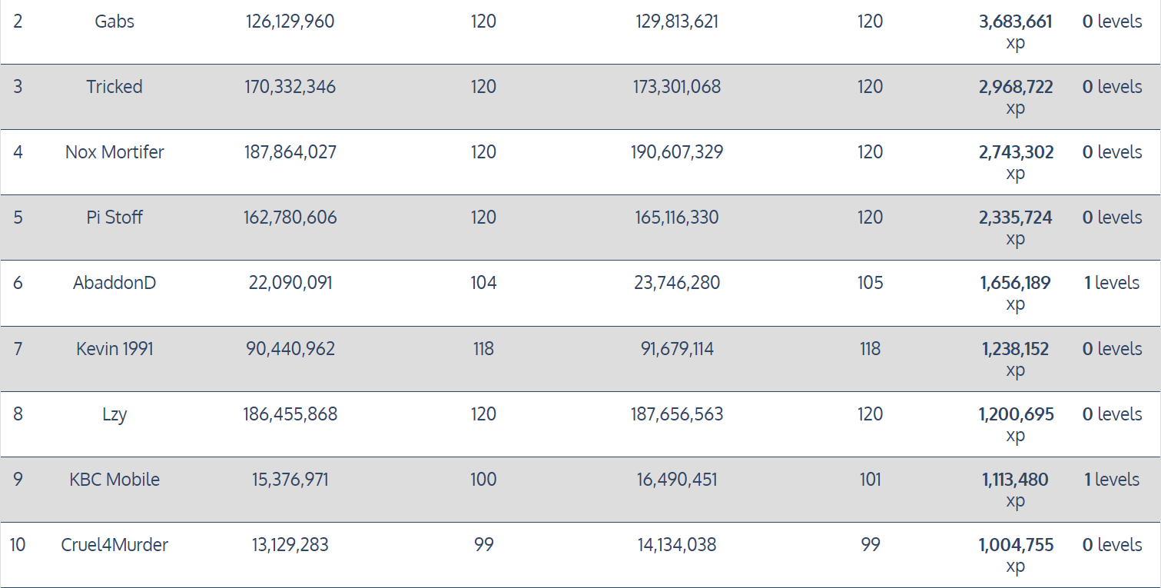This screenshot has height=588, width=1161.
Task: Select the 2,335,724 xp gain value
Action: point(1015,218)
